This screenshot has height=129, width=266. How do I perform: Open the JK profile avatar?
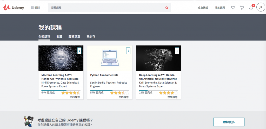click(x=261, y=7)
